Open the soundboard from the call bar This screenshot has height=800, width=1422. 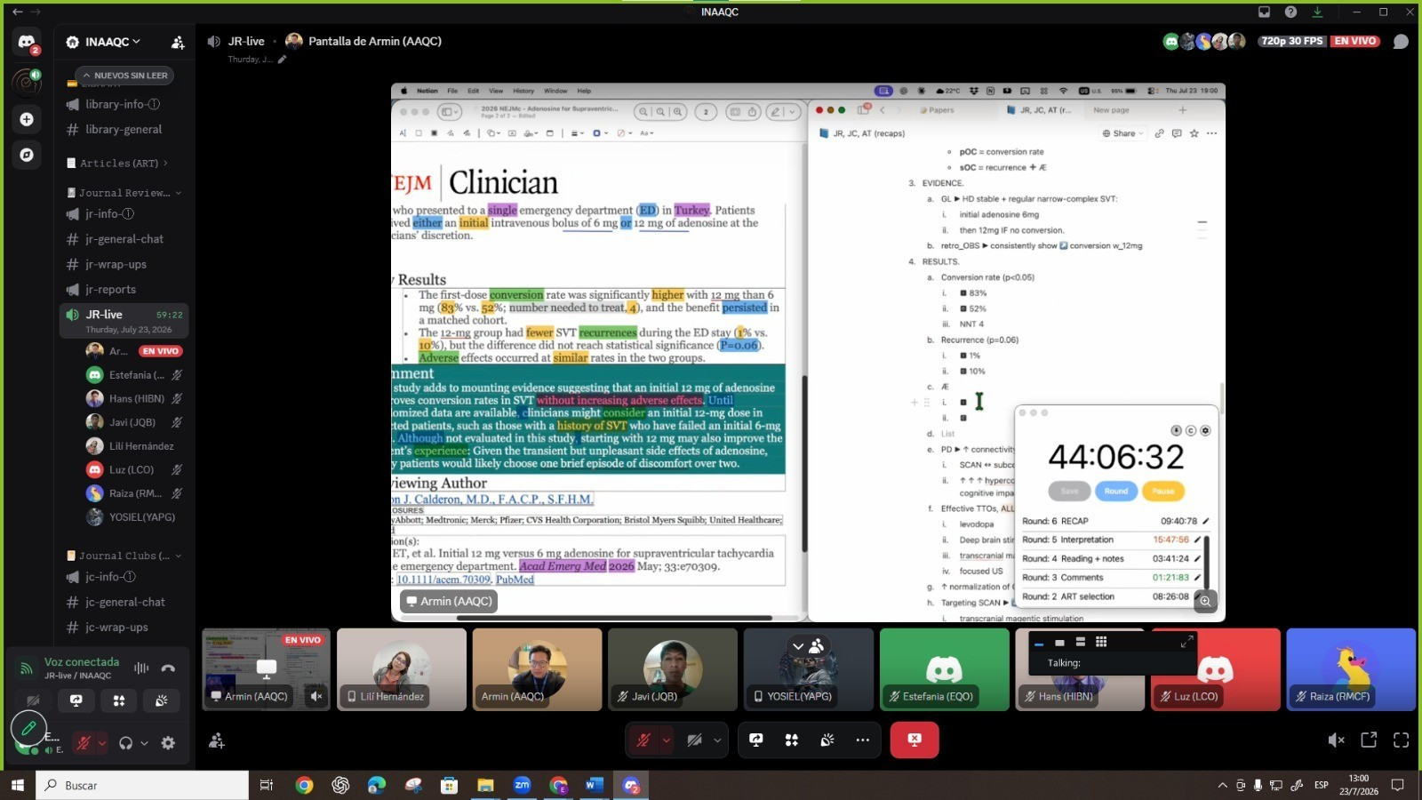(827, 740)
